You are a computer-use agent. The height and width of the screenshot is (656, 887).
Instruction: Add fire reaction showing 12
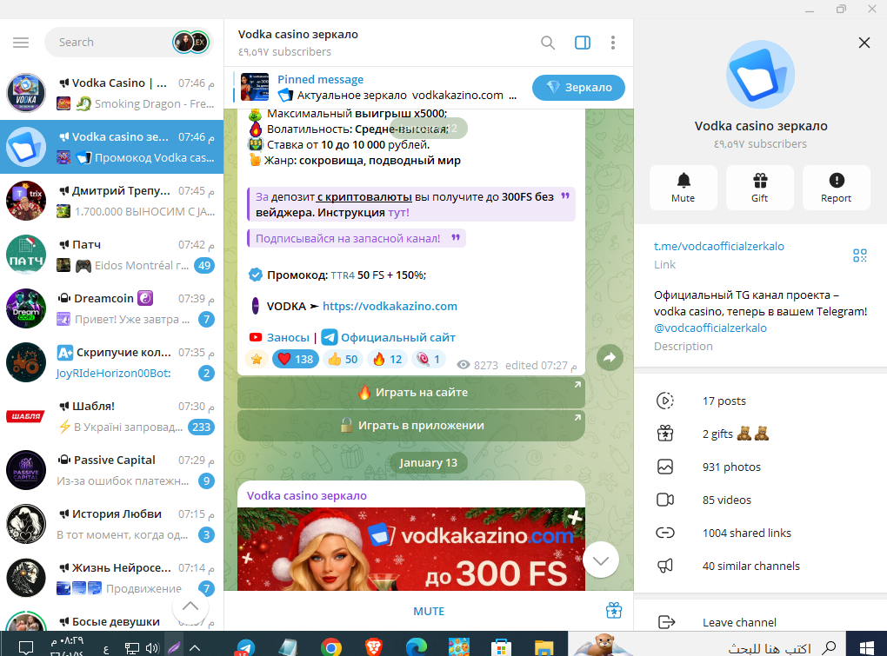pos(388,359)
